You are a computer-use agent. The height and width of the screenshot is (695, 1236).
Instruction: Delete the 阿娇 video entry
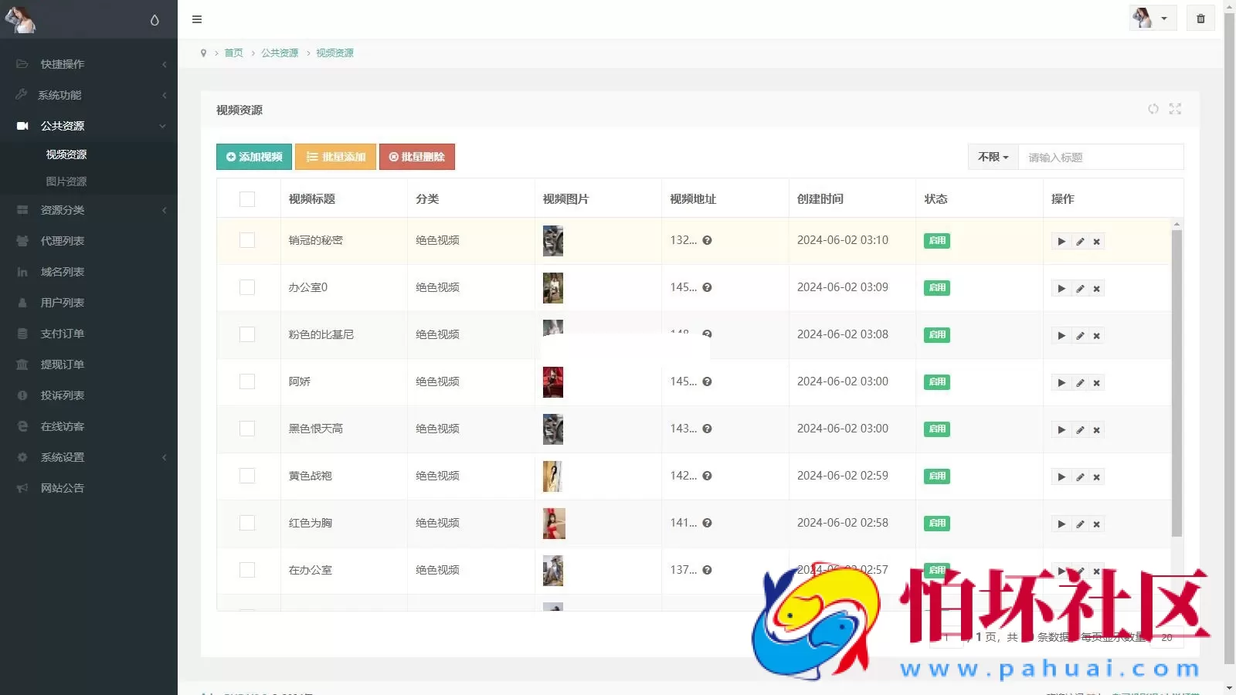click(x=1096, y=383)
